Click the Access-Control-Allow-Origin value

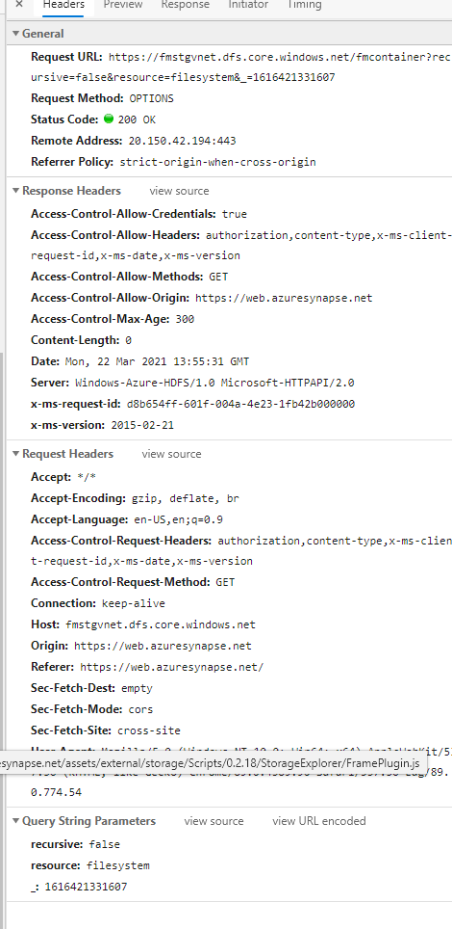coord(284,298)
